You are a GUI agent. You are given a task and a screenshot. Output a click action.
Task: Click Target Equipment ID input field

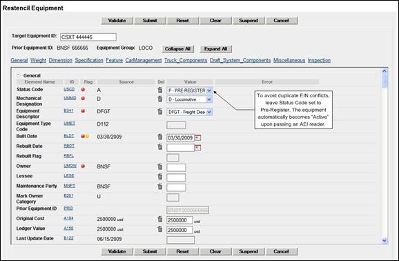point(88,37)
